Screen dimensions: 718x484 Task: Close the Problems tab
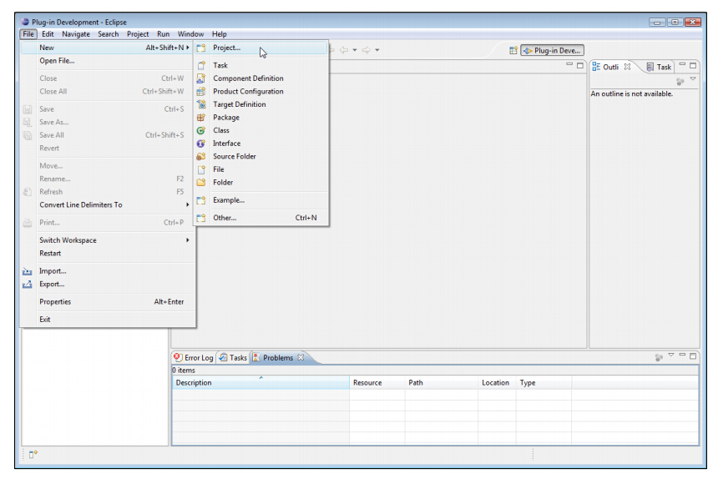301,357
